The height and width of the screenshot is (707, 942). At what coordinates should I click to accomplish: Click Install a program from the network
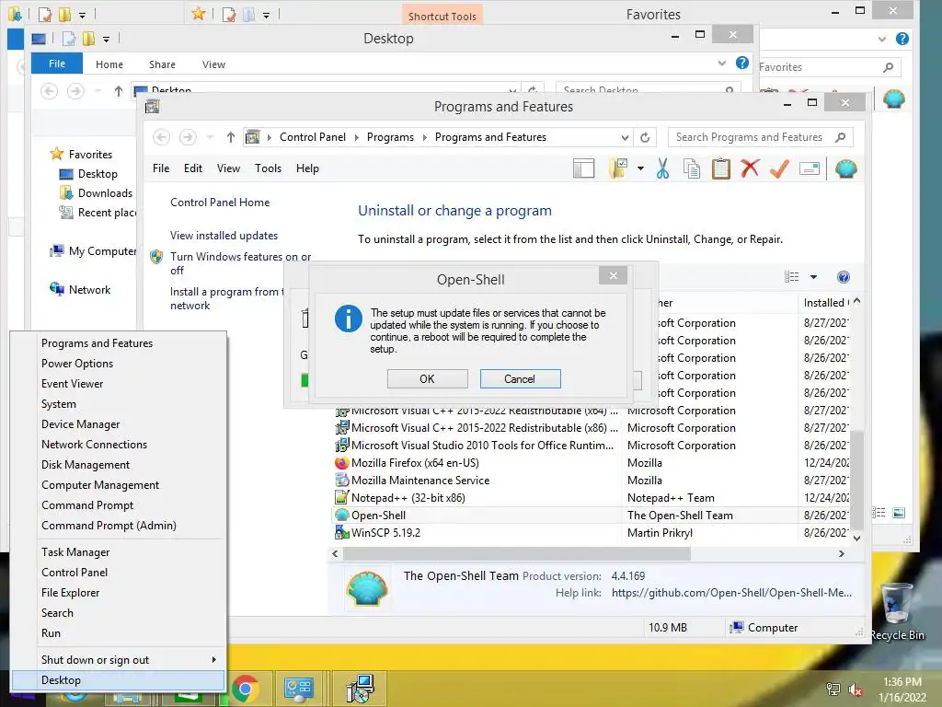coord(227,298)
